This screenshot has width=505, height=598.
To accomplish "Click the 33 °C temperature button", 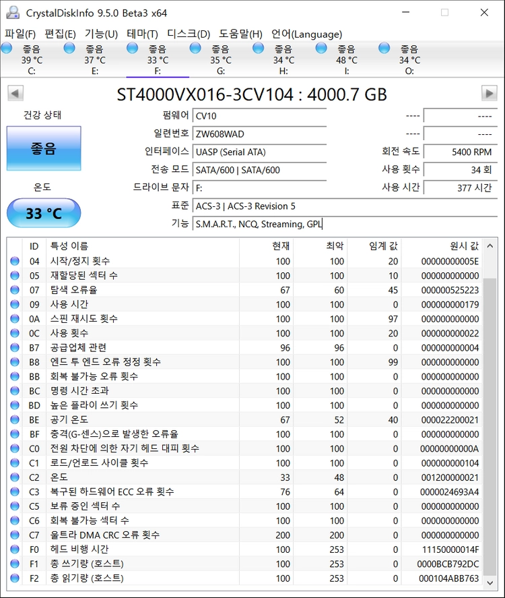I will (x=44, y=213).
